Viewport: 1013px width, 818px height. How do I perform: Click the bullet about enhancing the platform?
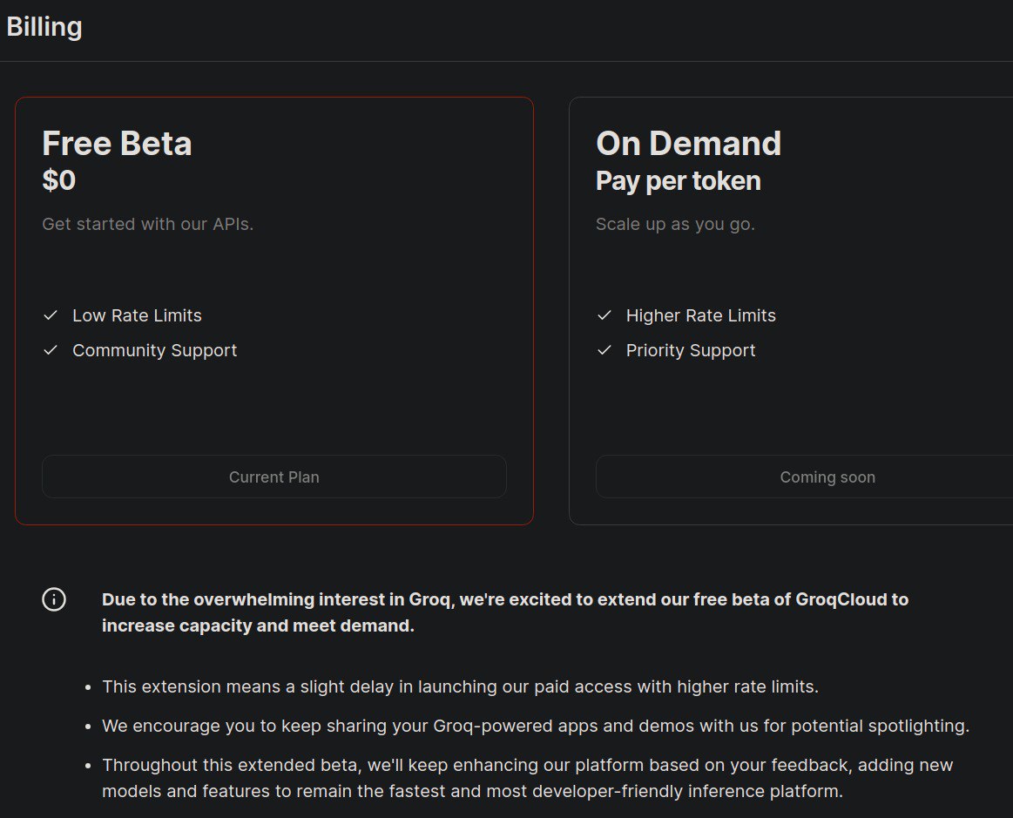[527, 778]
